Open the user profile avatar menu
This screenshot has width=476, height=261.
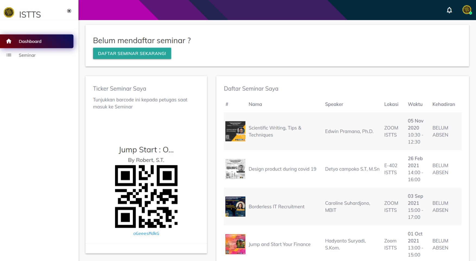point(467,10)
